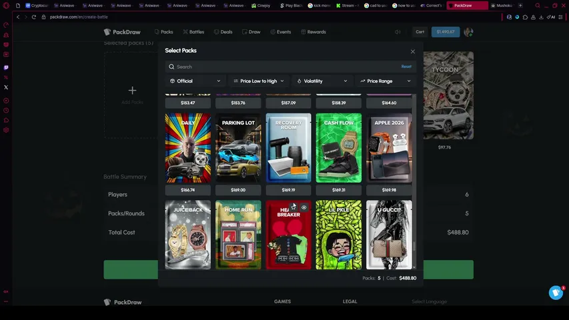This screenshot has height=320, width=569.
Task: Search tabs using magnifier icon
Action: point(538,5)
